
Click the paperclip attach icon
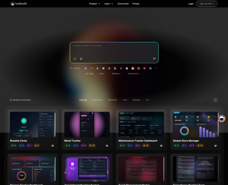point(81,59)
